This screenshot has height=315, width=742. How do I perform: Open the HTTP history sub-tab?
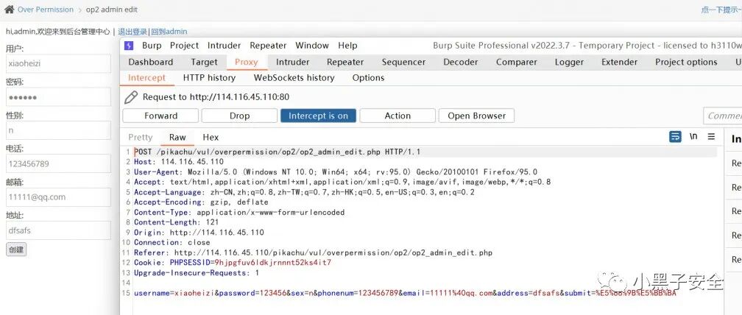point(209,78)
